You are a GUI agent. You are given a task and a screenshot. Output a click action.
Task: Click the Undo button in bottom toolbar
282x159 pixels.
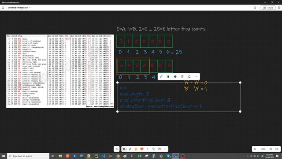[x=116, y=149]
